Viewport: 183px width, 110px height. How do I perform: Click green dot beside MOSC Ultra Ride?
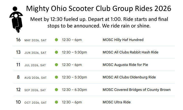tap(56, 102)
